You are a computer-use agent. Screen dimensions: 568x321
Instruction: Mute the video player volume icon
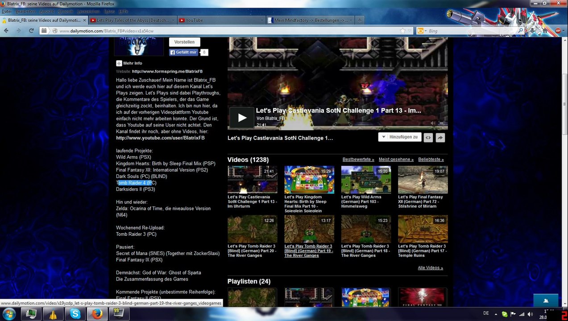(433, 123)
